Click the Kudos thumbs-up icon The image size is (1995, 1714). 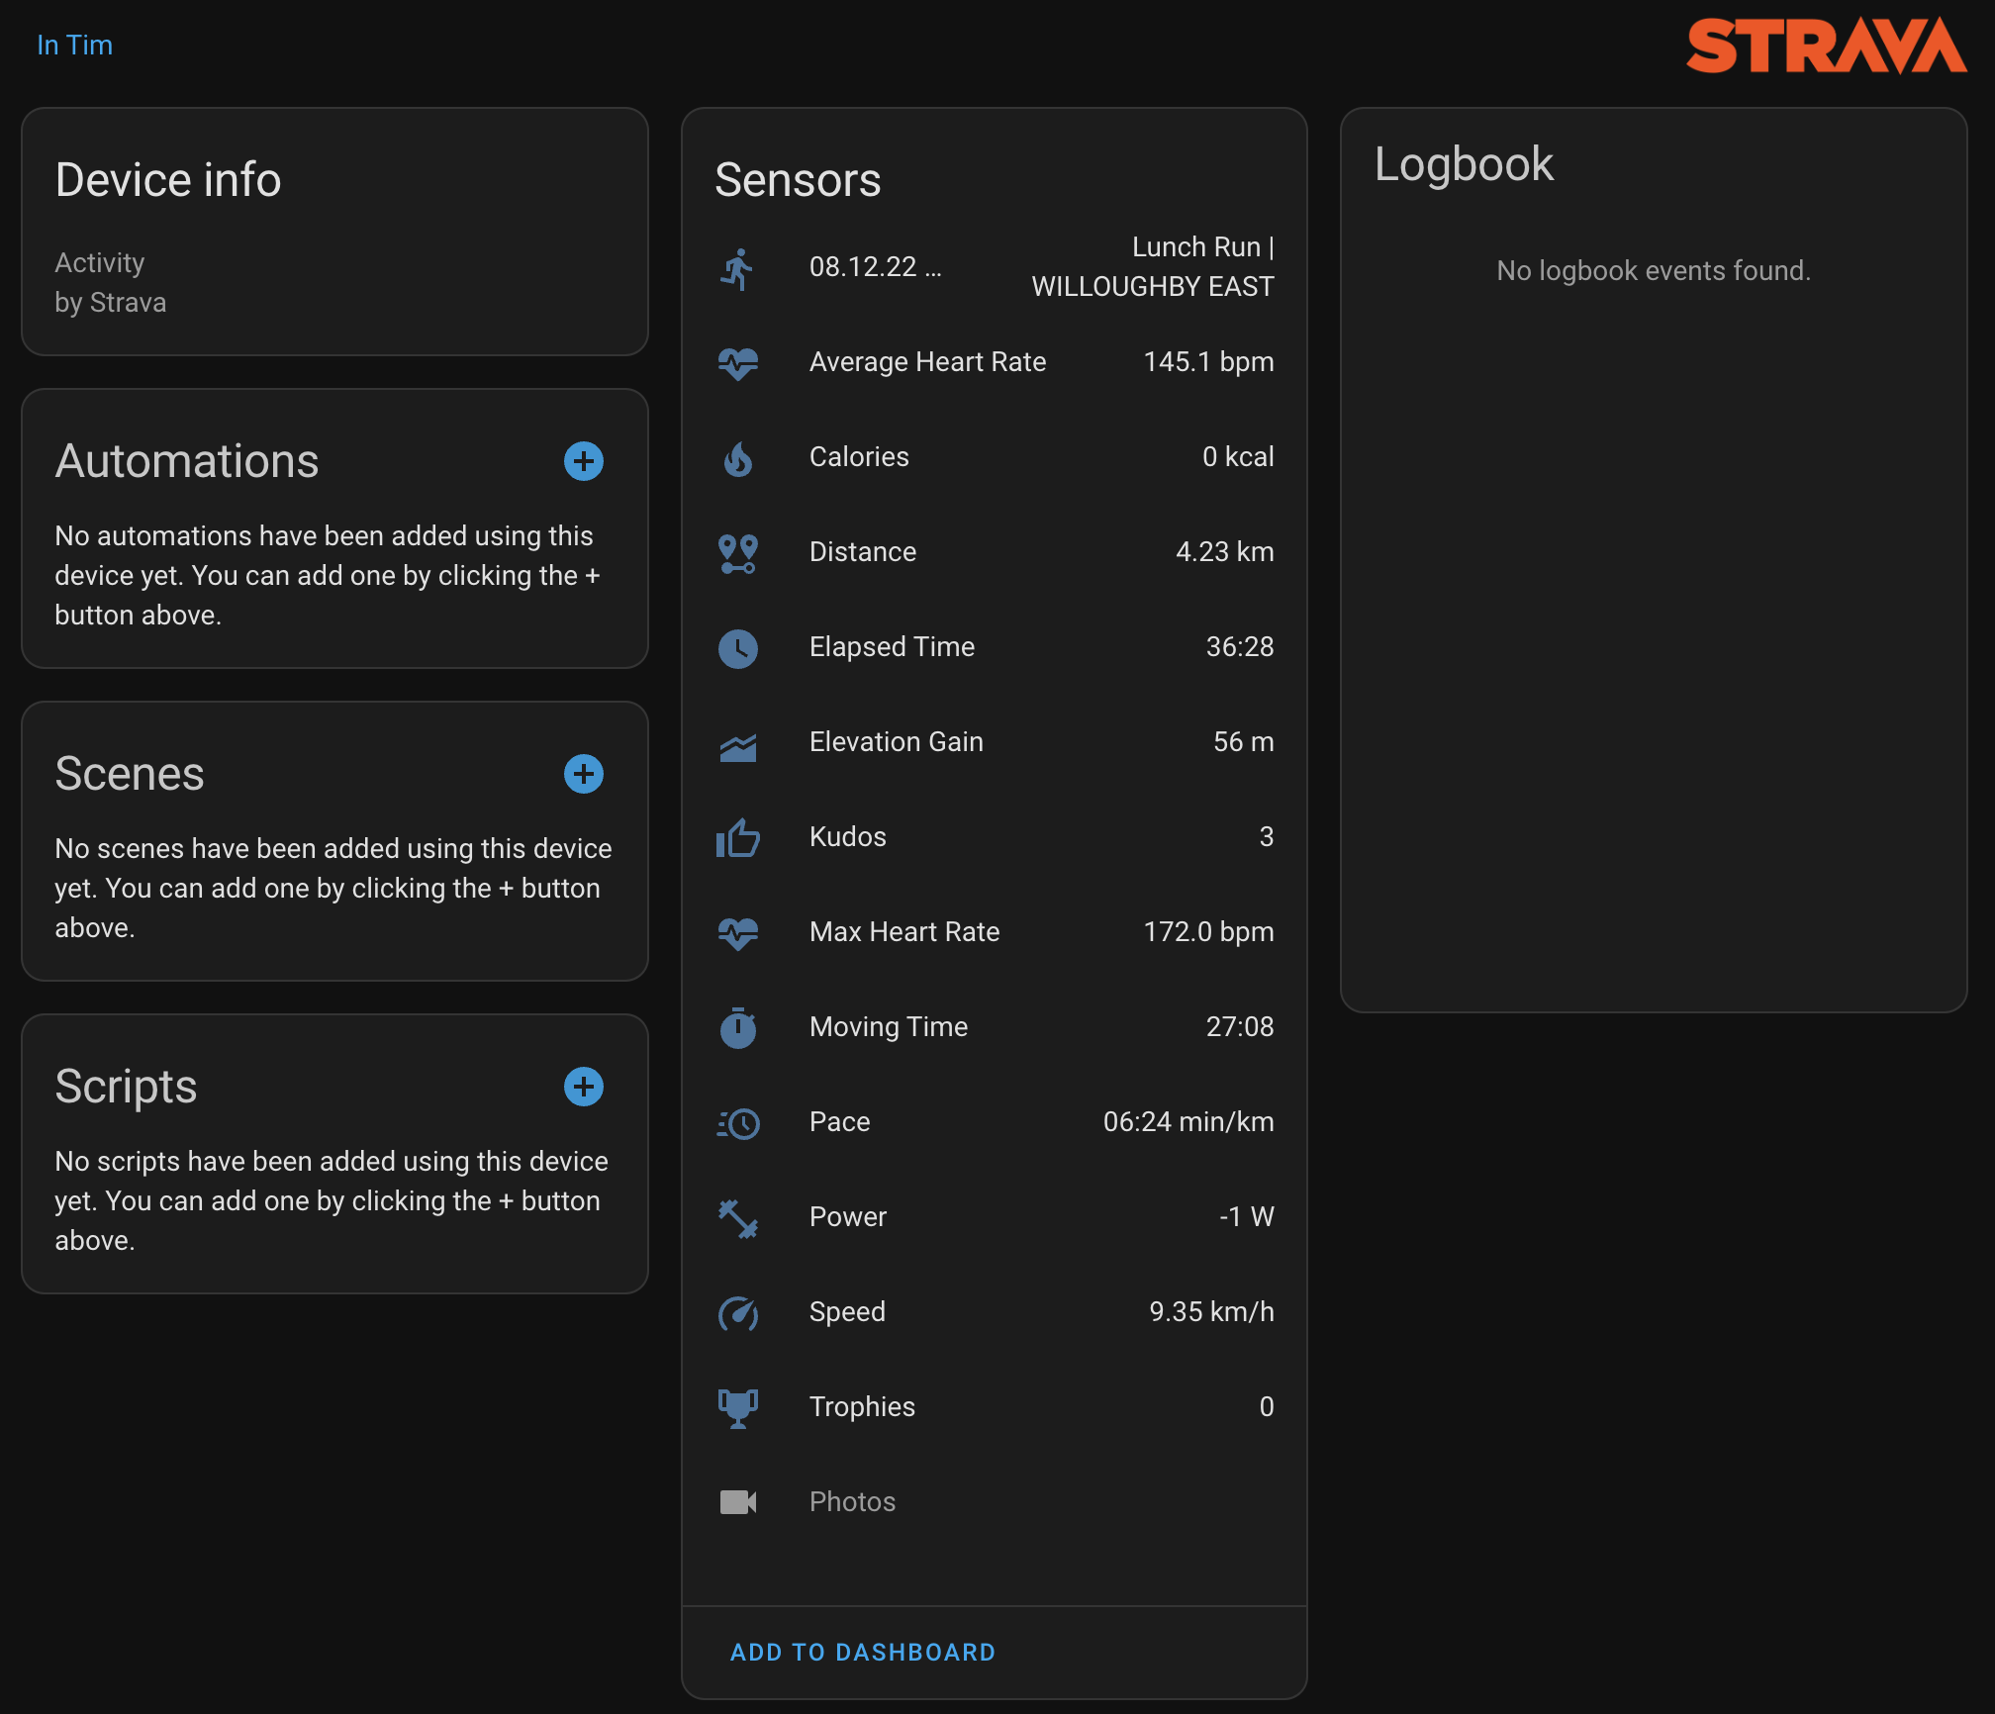coord(737,838)
